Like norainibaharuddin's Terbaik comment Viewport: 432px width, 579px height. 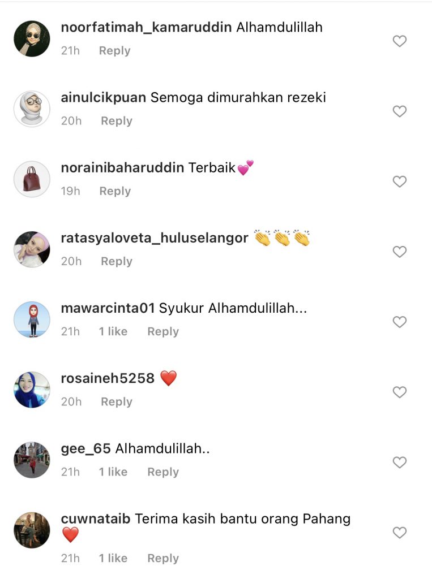point(400,182)
